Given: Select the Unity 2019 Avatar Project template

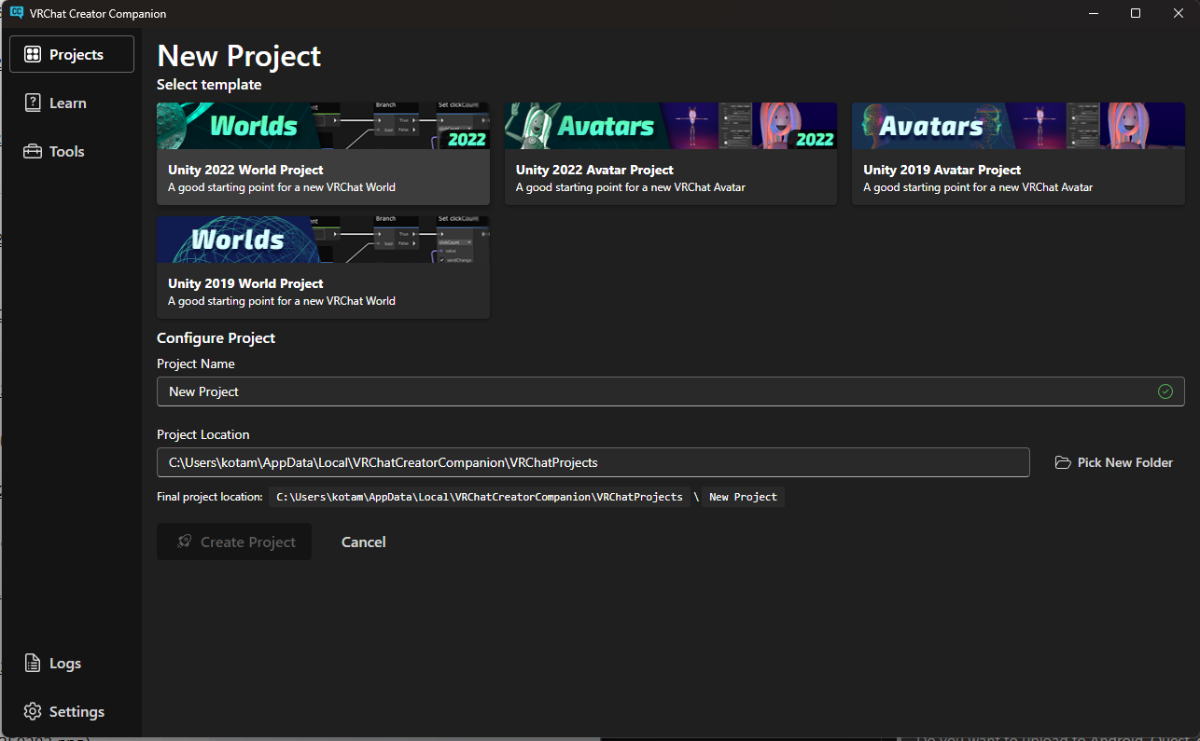Looking at the screenshot, I should point(1018,154).
